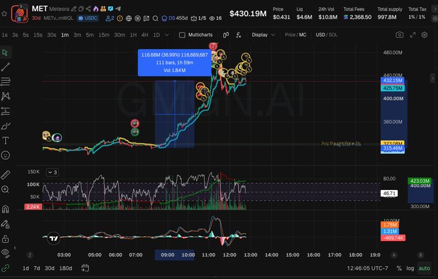Screen dimensions: 438x279
Task: Search token with magnifier icon
Action: [155, 19]
